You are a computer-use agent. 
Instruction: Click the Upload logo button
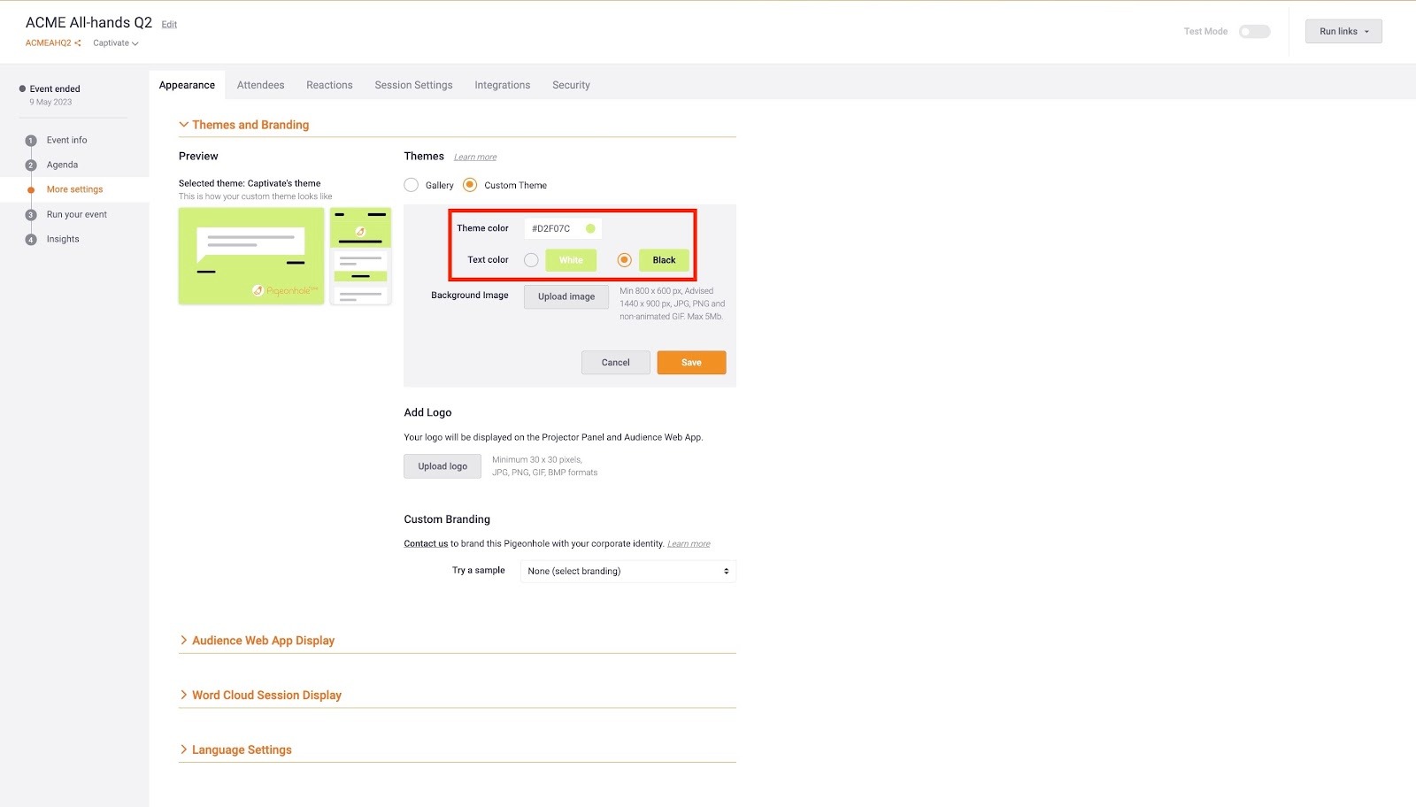(442, 466)
